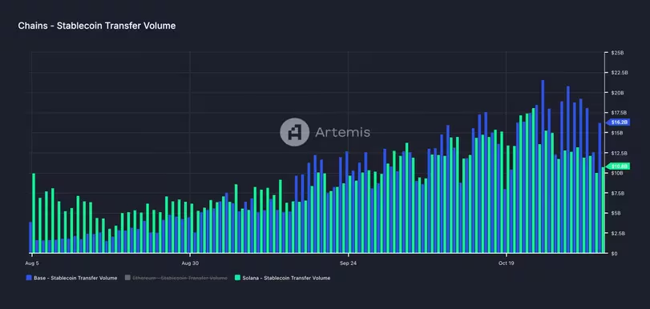Click the $12.5B y-axis label

point(620,153)
